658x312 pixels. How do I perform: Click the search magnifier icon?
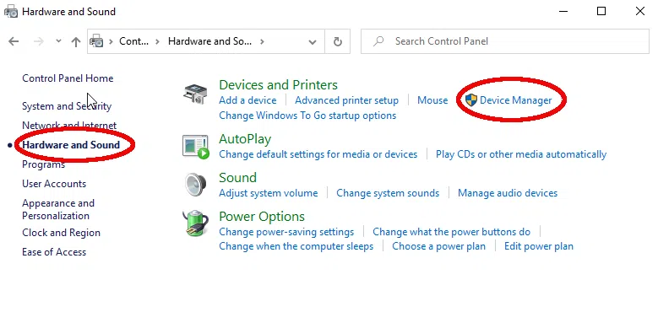tap(378, 41)
